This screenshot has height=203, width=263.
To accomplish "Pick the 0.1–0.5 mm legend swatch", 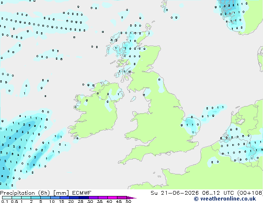I will [7, 198].
